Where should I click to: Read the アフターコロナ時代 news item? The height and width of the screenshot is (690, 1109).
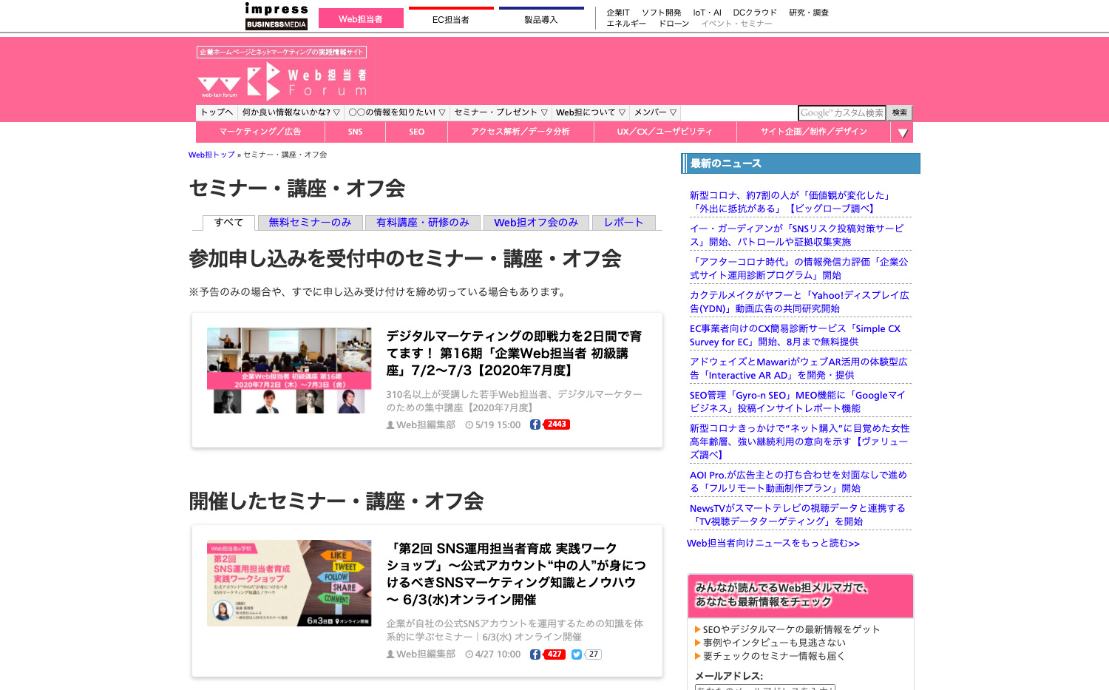click(799, 268)
